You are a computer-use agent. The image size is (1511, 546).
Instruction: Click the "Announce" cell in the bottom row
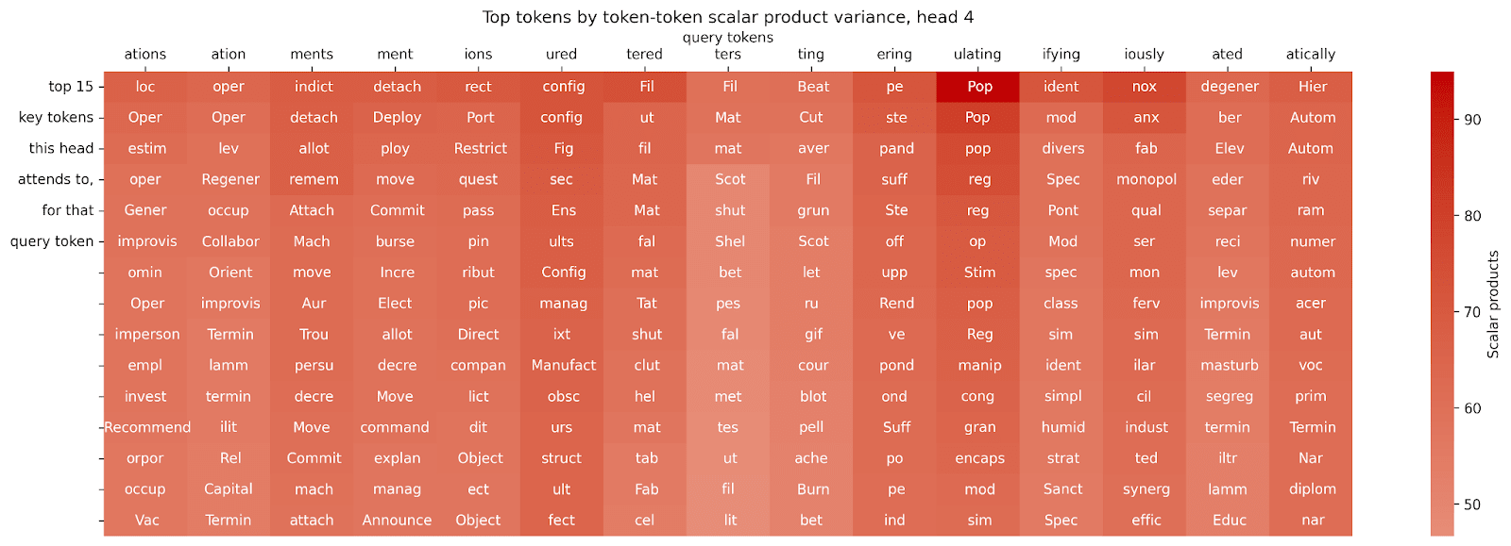pyautogui.click(x=397, y=521)
